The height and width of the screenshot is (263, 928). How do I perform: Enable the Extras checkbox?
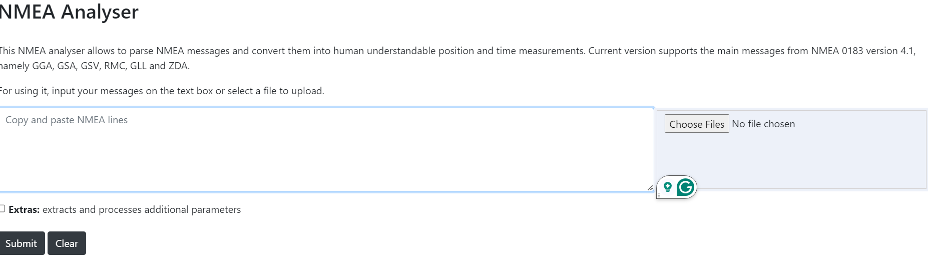(x=2, y=208)
